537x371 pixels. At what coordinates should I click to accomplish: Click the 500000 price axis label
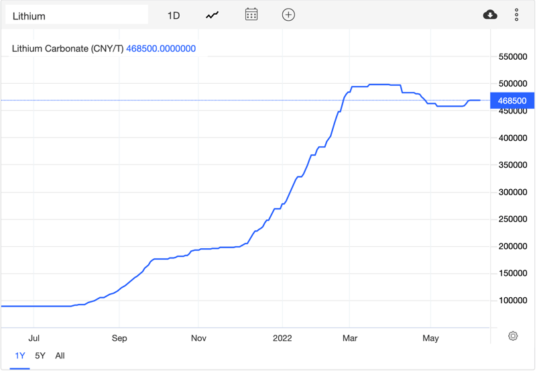[512, 83]
